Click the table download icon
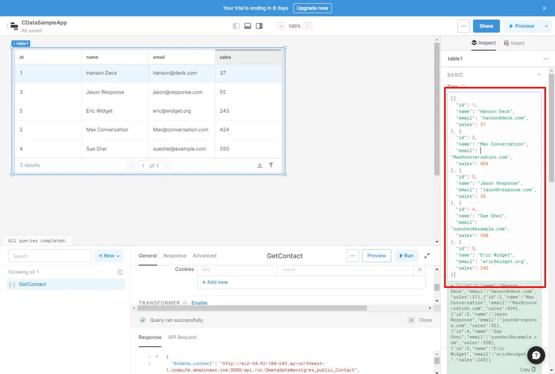 (260, 166)
